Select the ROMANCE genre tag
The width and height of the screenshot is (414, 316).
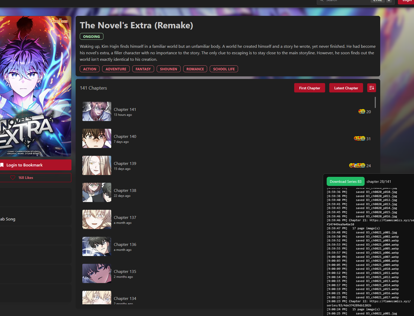[195, 69]
